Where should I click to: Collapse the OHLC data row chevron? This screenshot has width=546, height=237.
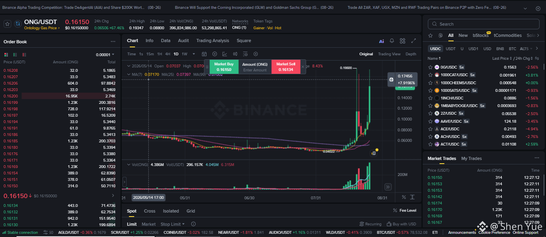(129, 66)
